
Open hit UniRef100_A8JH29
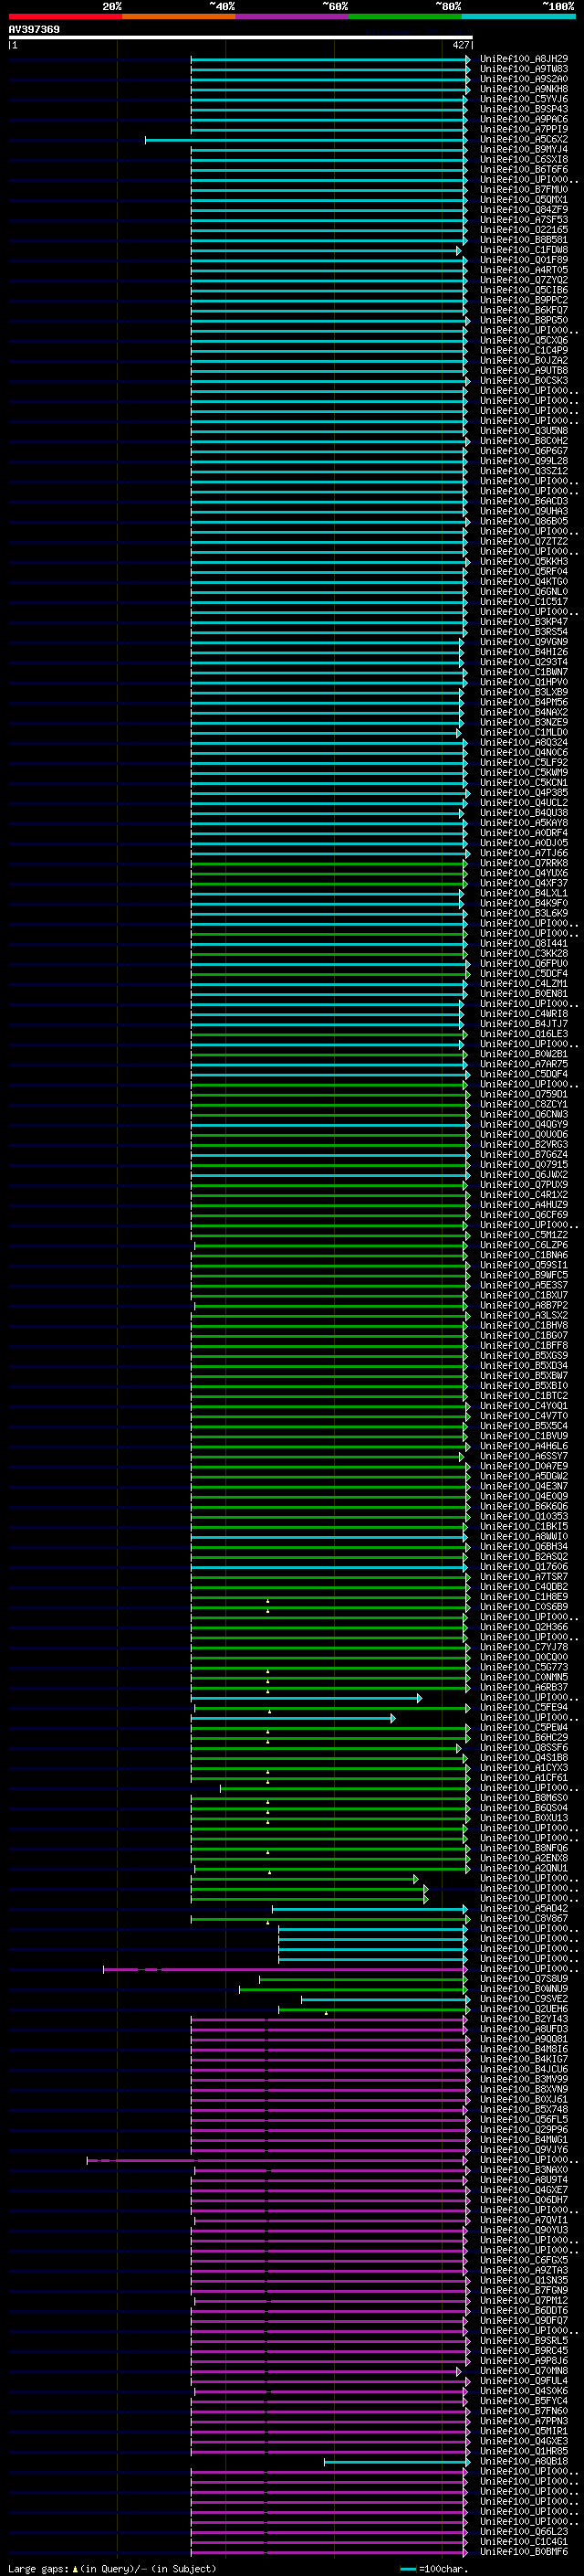click(524, 59)
